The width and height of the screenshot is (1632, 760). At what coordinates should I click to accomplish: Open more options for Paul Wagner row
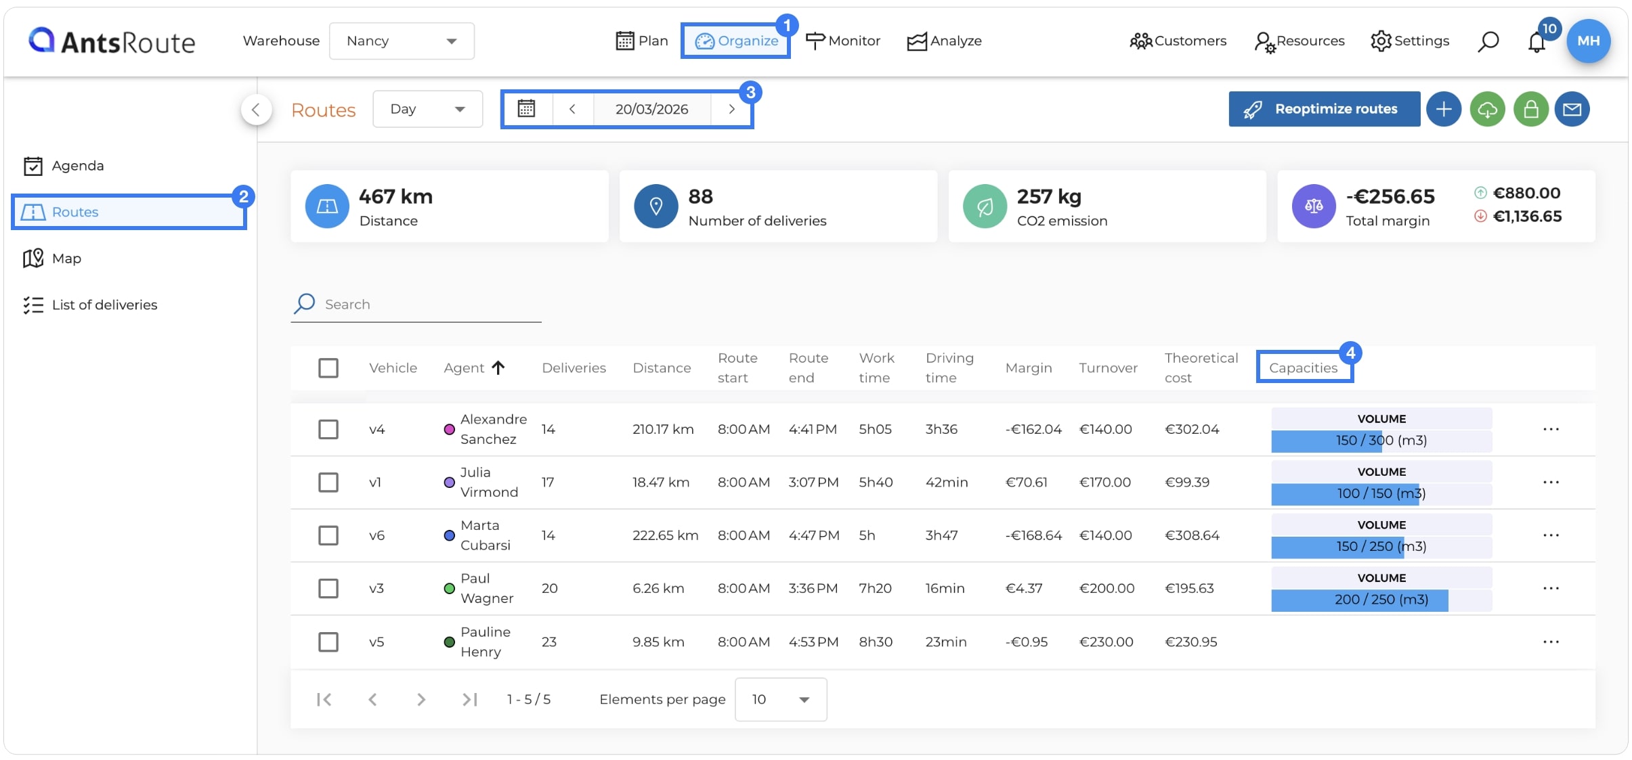tap(1551, 588)
